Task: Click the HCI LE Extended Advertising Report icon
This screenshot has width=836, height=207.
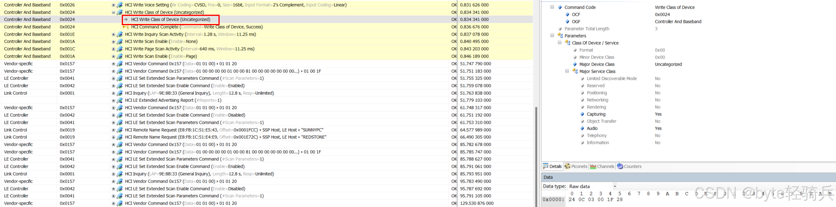Action: (119, 101)
